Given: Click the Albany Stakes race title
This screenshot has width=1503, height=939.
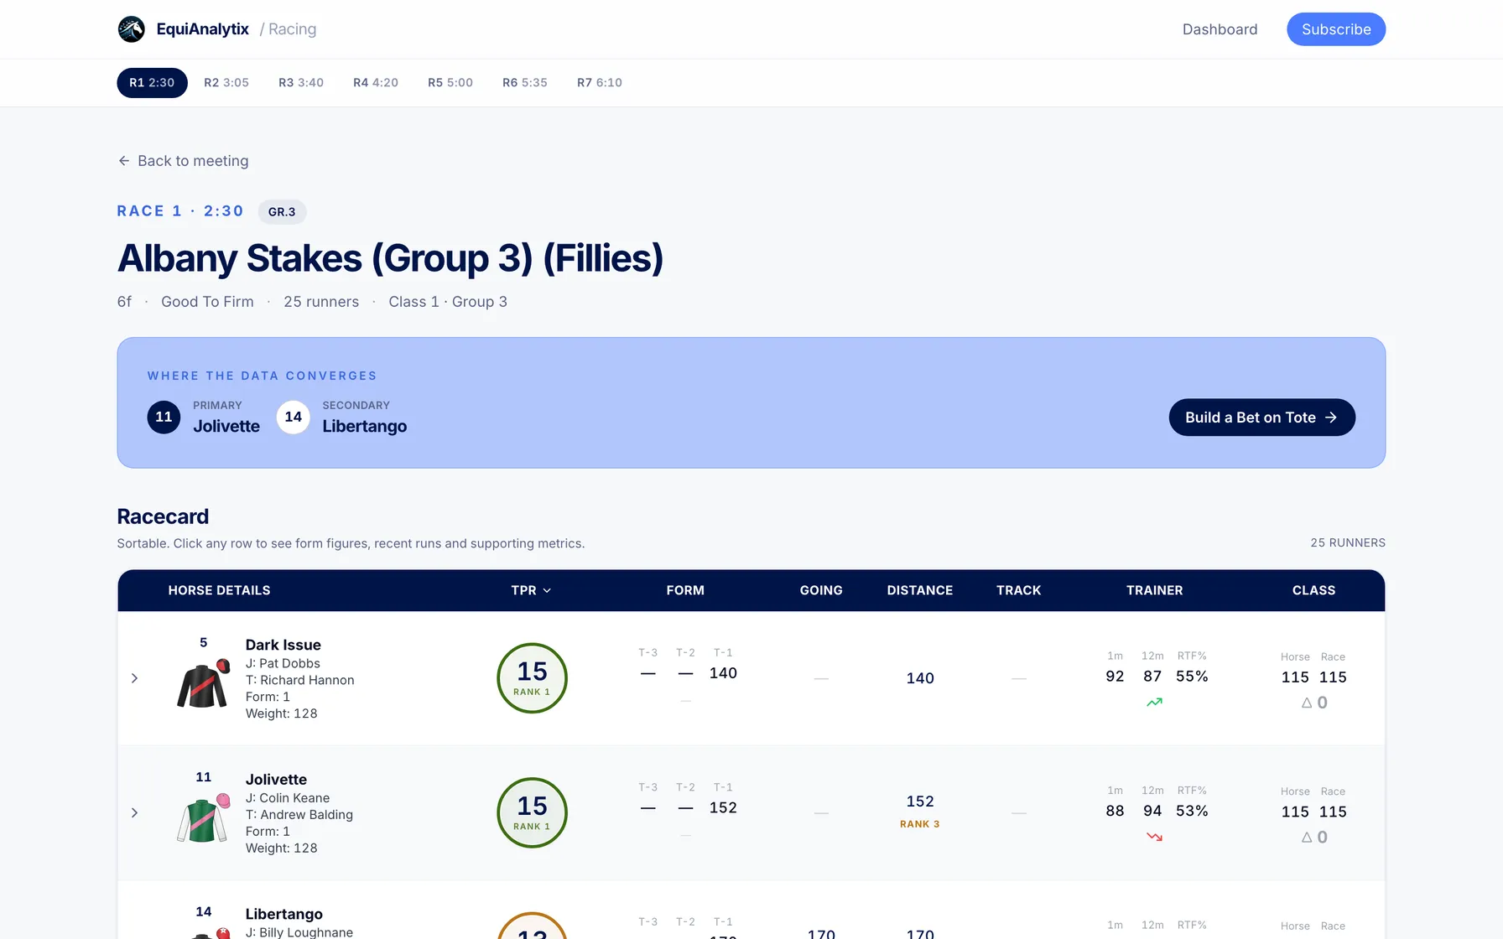Looking at the screenshot, I should coord(390,258).
